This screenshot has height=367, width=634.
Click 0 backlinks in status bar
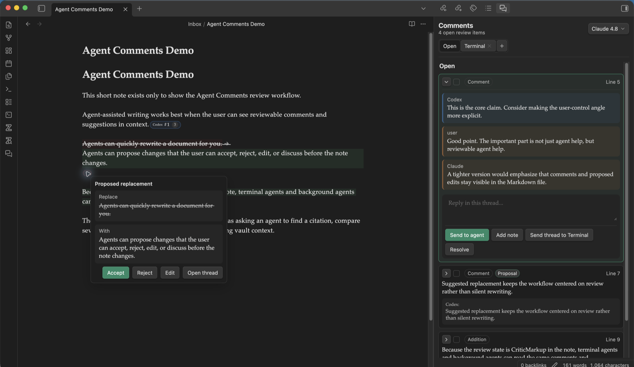tap(533, 365)
